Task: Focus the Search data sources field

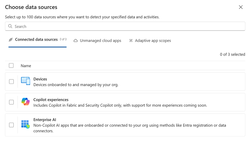Action: click(127, 26)
